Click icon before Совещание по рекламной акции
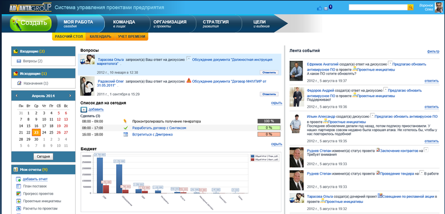This screenshot has width=445, height=214. click(380, 196)
